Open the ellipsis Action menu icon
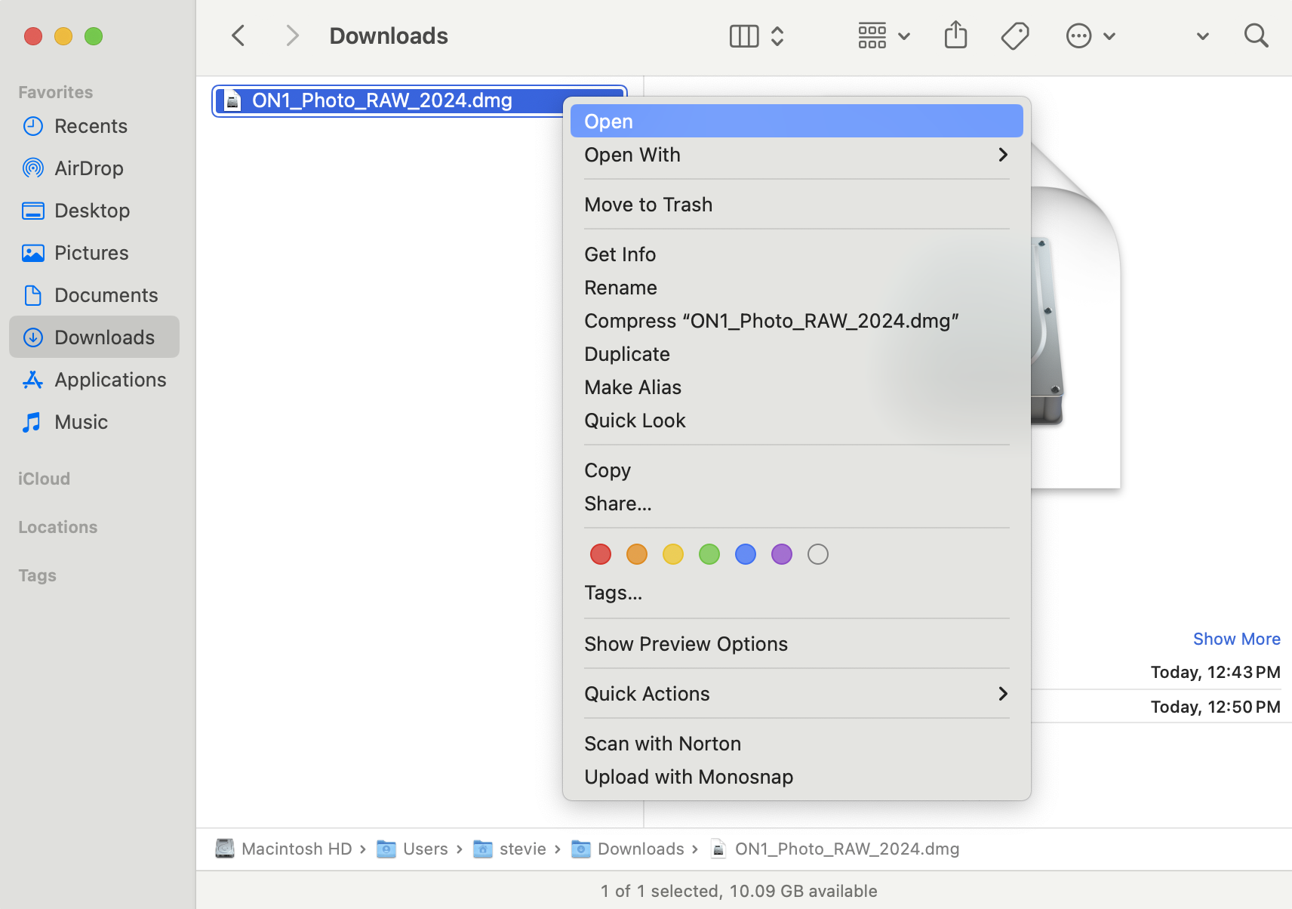1292x909 pixels. pyautogui.click(x=1078, y=35)
